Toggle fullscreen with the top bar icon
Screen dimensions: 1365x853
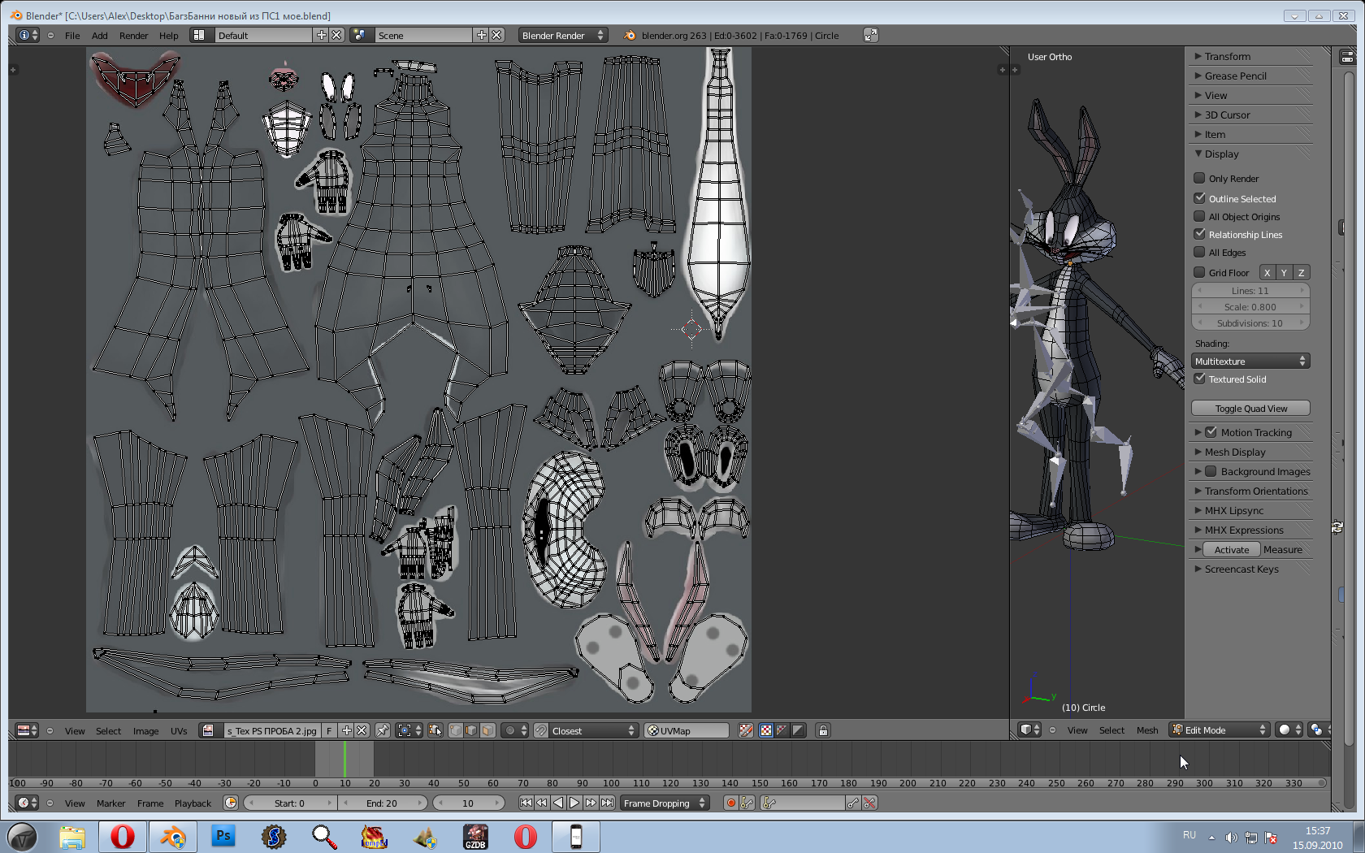pos(870,35)
